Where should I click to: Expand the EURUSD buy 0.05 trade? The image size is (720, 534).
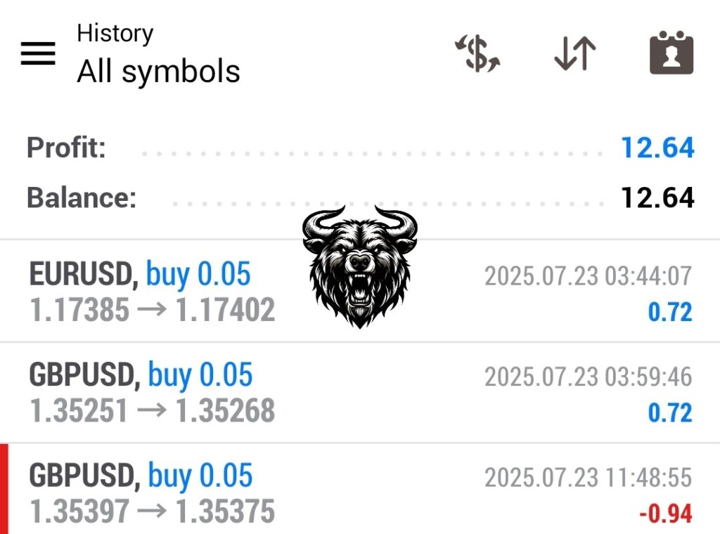tap(140, 274)
